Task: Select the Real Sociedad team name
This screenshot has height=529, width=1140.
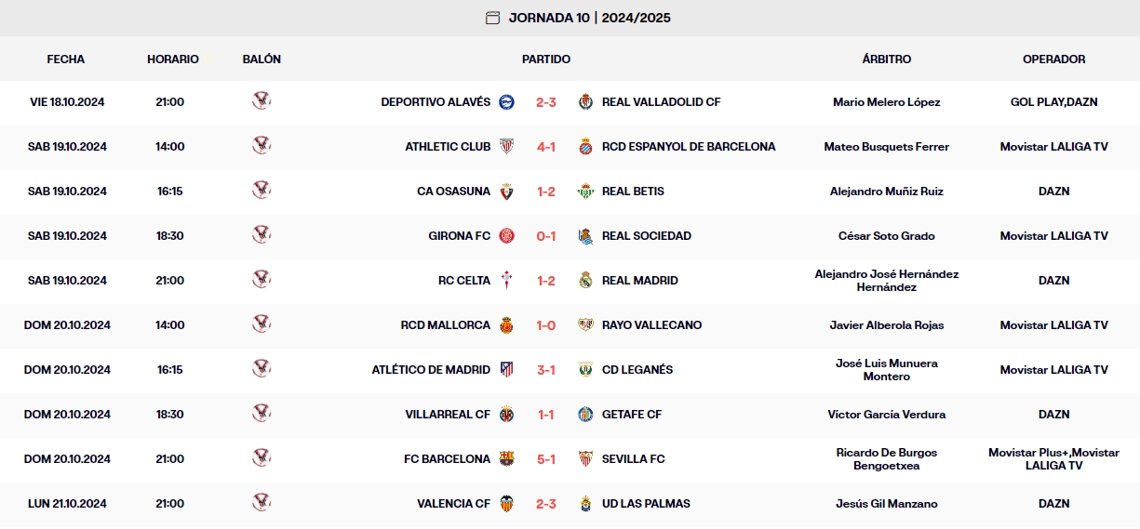Action: click(x=646, y=236)
